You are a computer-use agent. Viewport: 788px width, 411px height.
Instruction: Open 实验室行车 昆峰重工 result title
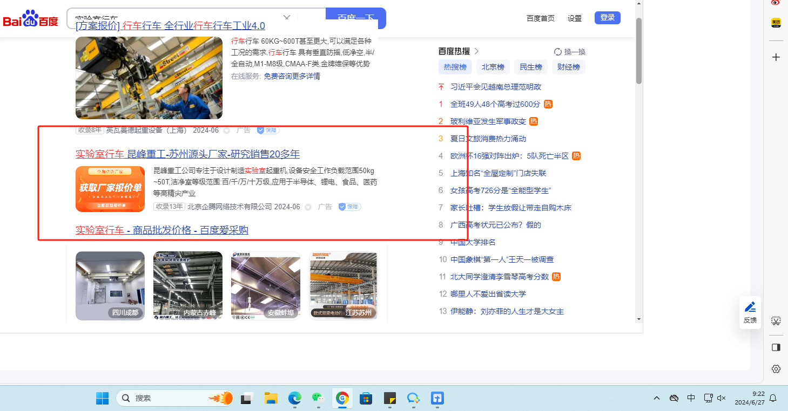point(187,154)
